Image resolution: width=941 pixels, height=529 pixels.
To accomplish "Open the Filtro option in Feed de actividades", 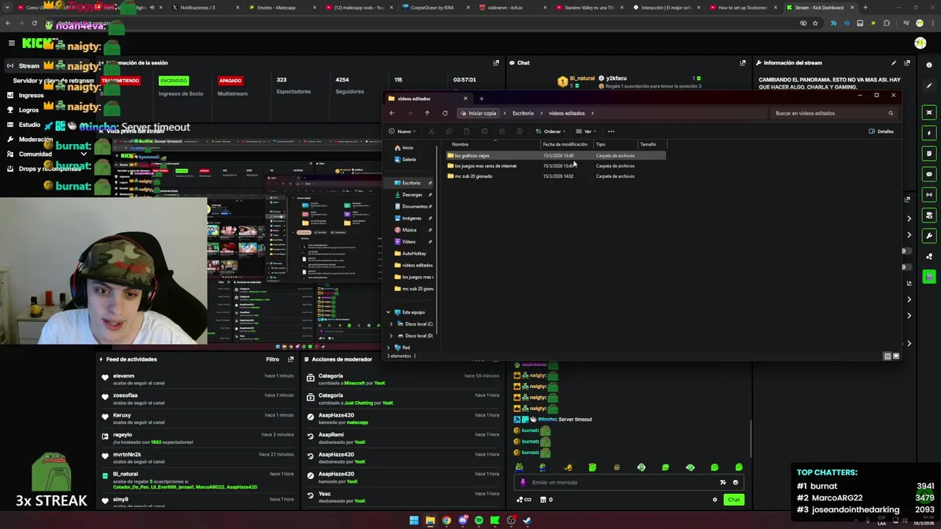I will 273,359.
